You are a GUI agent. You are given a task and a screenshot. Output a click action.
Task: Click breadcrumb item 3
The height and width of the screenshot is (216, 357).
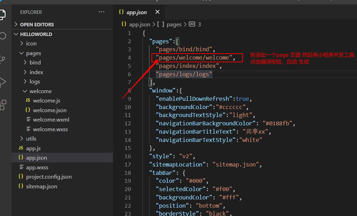pyautogui.click(x=199, y=24)
